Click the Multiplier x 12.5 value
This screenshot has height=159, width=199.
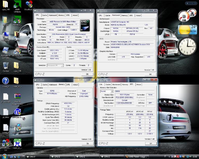click(x=54, y=53)
